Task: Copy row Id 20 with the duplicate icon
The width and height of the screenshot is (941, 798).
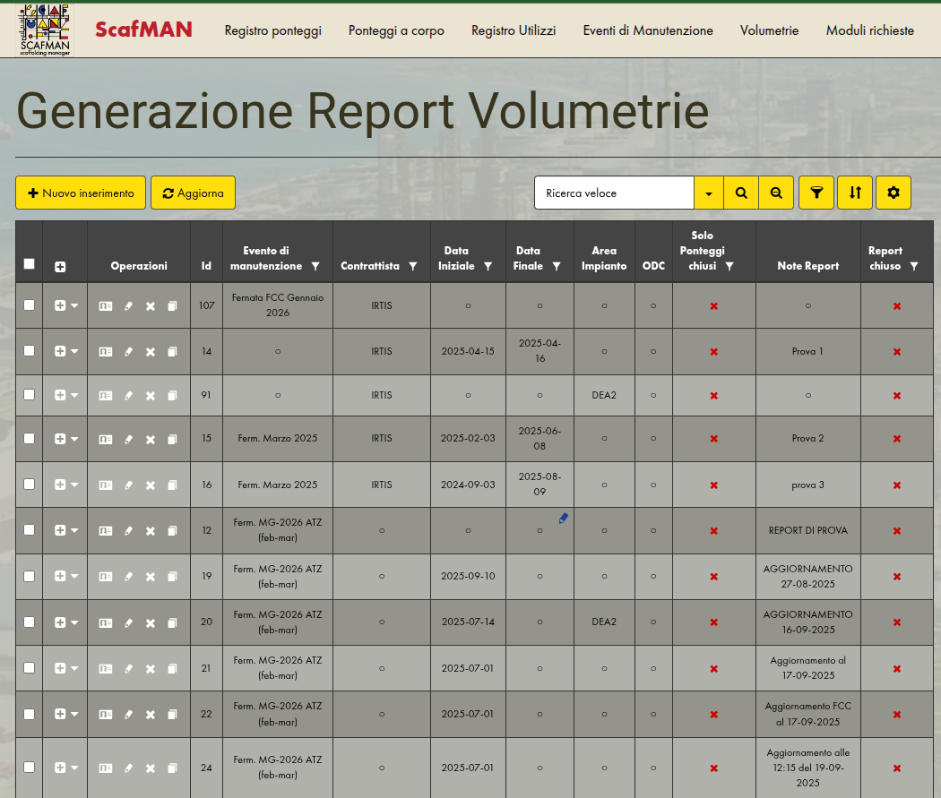Action: [172, 623]
